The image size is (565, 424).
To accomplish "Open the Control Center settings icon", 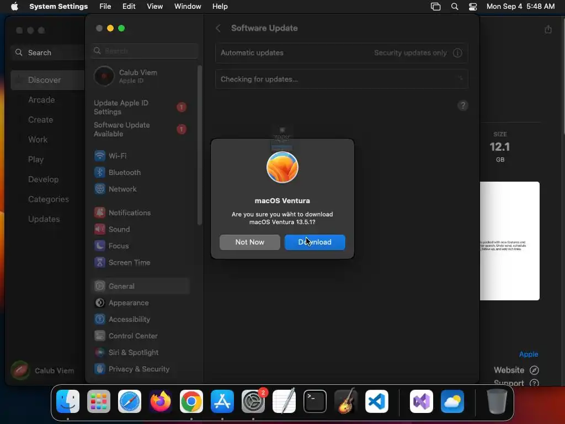I will [100, 336].
